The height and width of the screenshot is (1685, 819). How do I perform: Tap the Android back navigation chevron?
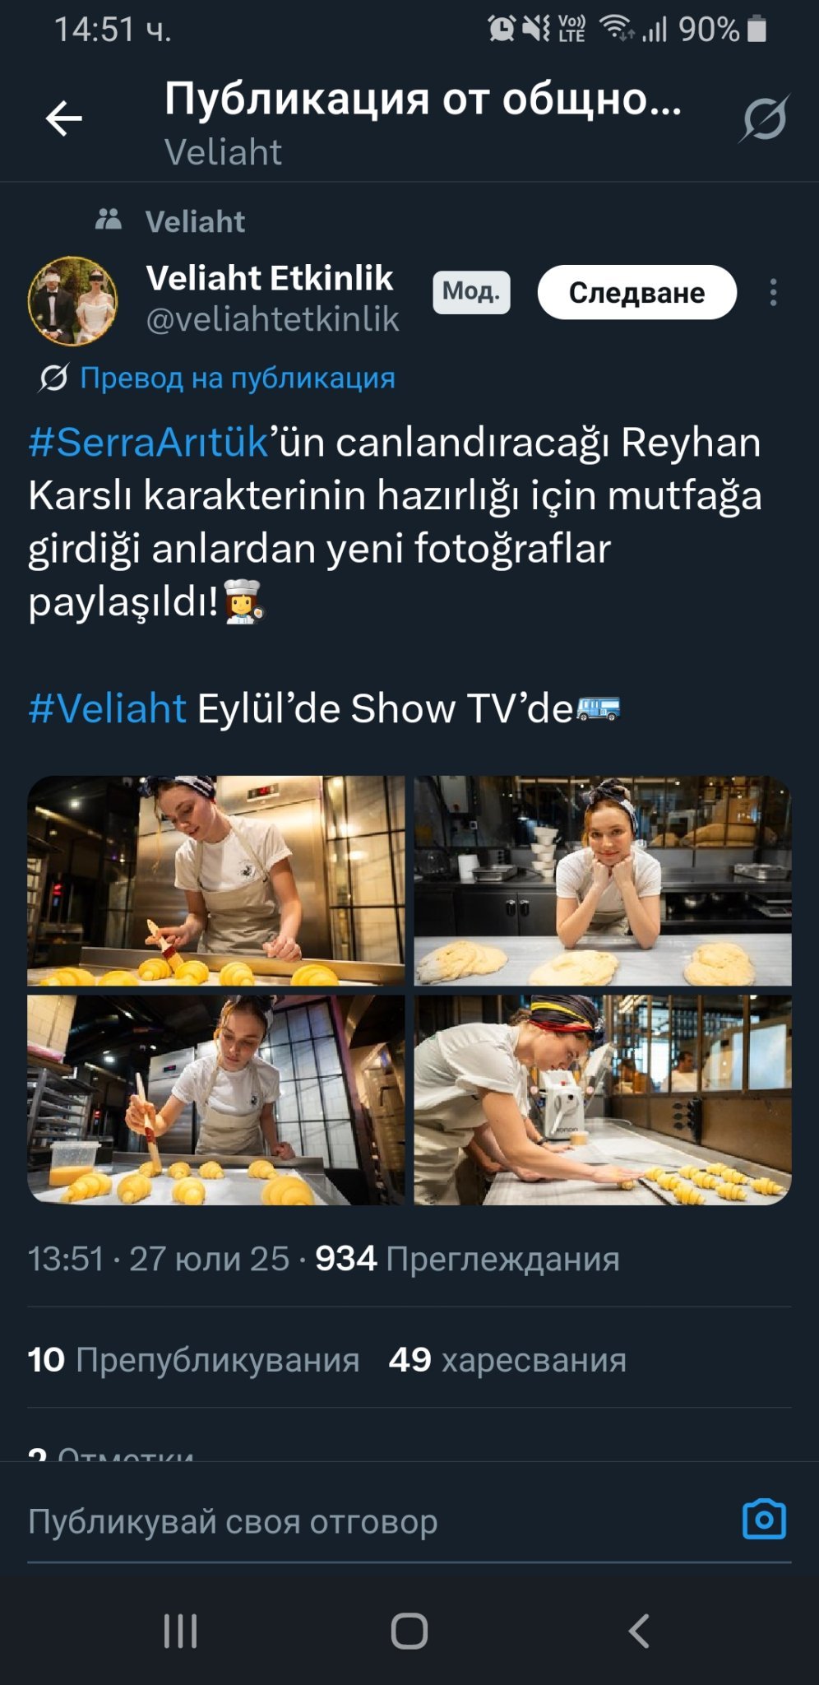coord(639,1630)
